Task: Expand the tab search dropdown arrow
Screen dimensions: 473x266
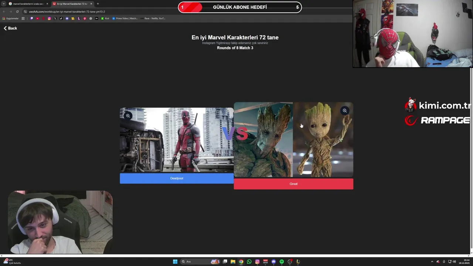Action: click(x=4, y=4)
